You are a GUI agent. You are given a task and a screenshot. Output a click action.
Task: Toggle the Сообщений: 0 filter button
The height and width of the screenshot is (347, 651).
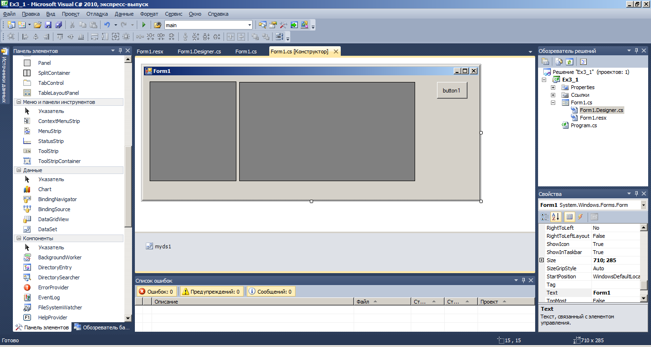(271, 291)
